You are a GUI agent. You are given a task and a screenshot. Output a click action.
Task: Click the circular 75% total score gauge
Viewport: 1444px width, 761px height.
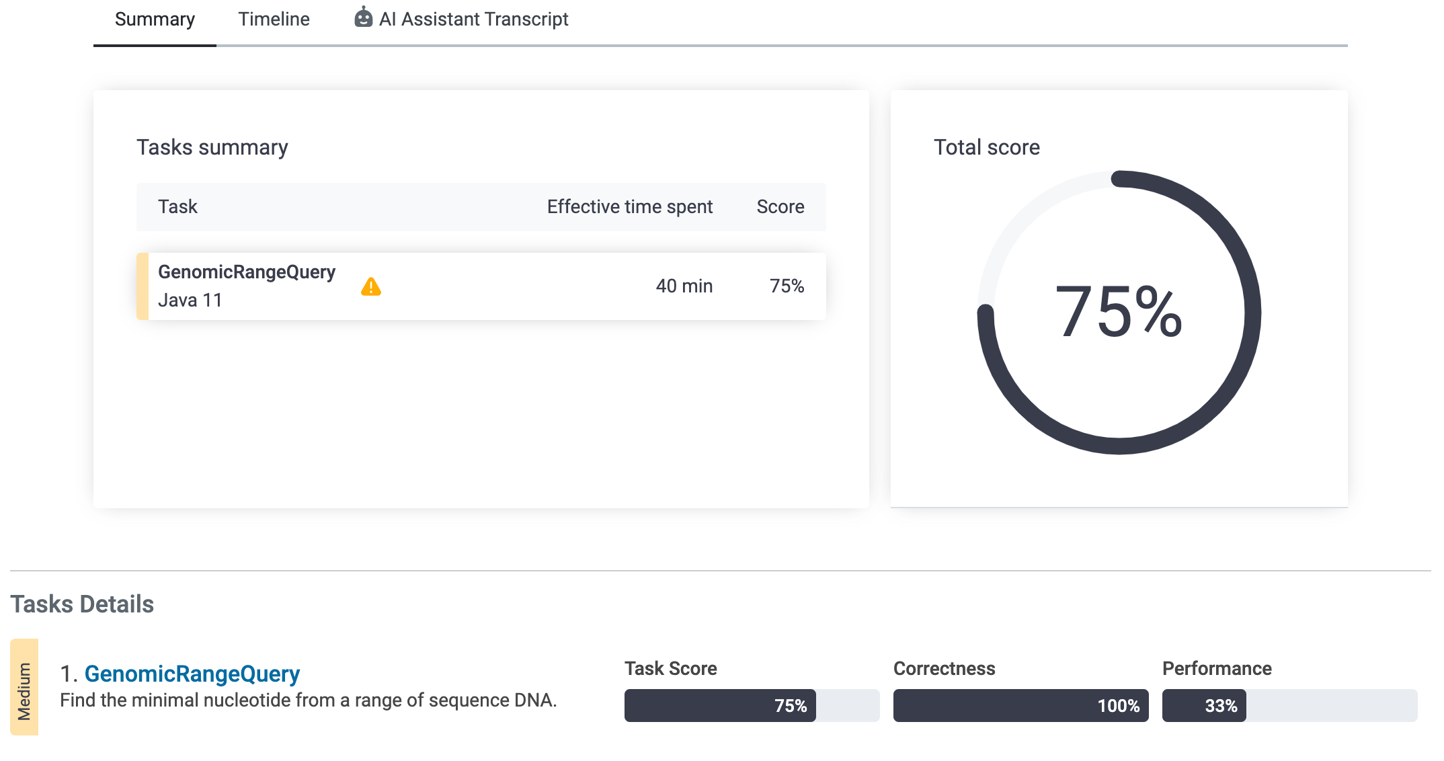point(1119,313)
